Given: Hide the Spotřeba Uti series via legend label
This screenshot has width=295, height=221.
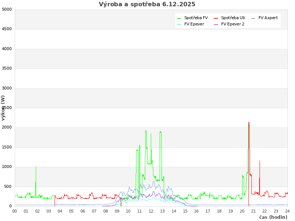Looking at the screenshot, I should [233, 18].
